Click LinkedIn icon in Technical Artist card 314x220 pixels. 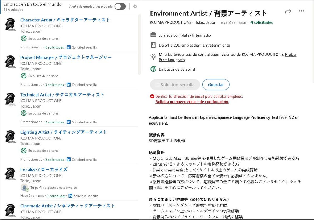pyautogui.click(x=69, y=122)
